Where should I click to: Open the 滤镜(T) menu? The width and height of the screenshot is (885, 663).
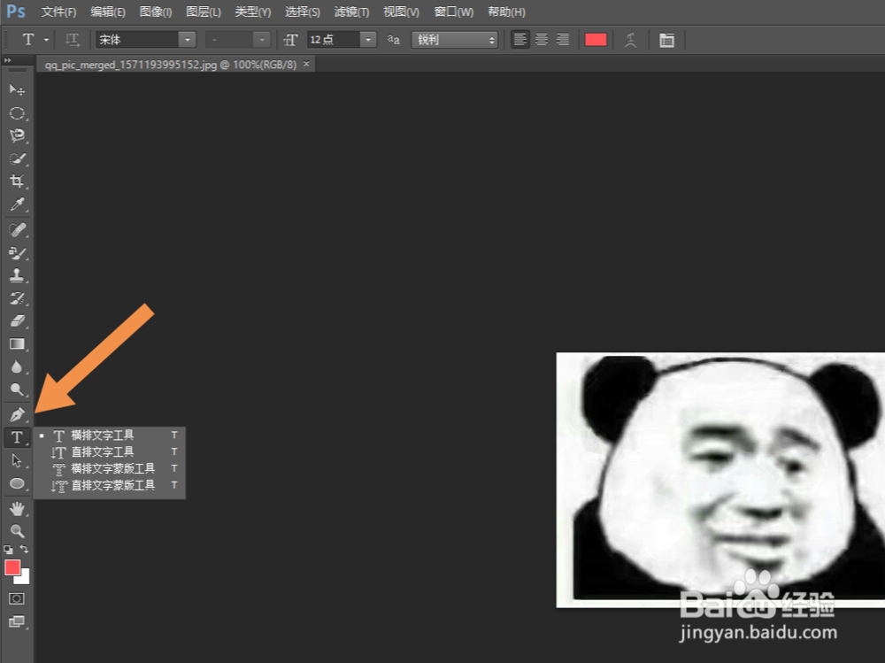coord(351,12)
